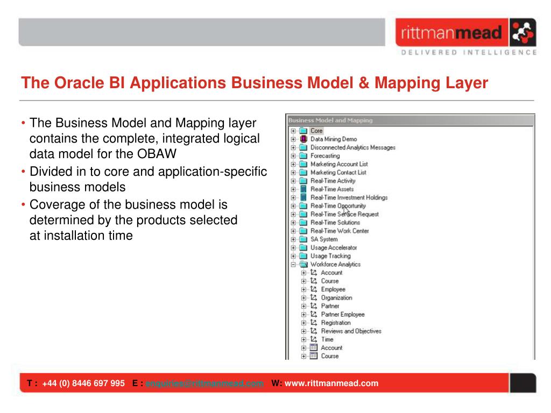This screenshot has height=413, width=551.
Task: Click the Real-Time Assets model icon
Action: (x=303, y=189)
